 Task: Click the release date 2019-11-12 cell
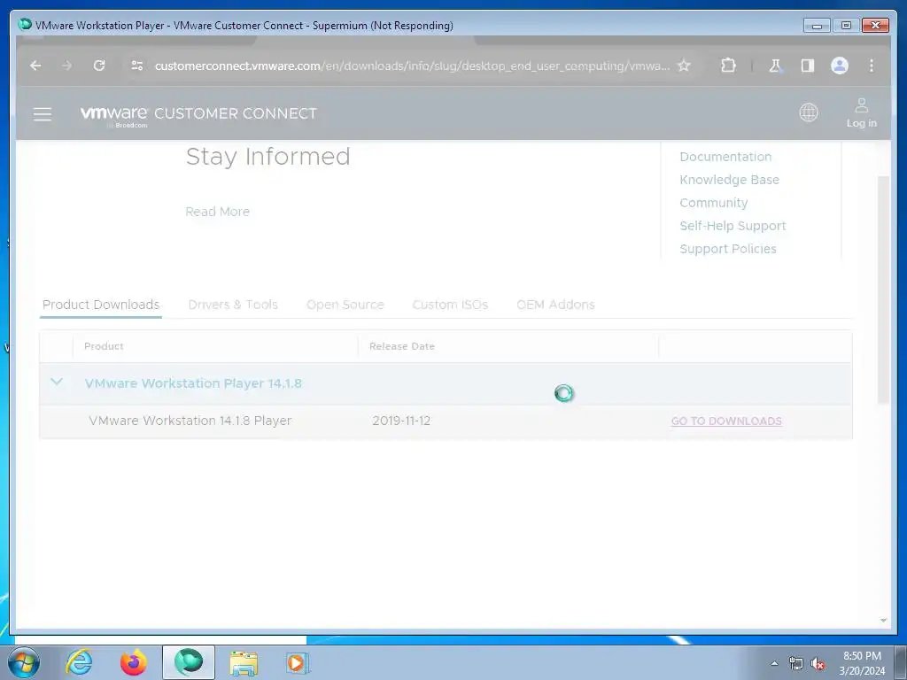[401, 421]
